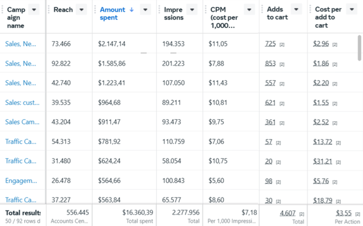The height and width of the screenshot is (226, 363).
Task: Open the Traffic campaign with $781,92 spent
Action: pyautogui.click(x=21, y=142)
